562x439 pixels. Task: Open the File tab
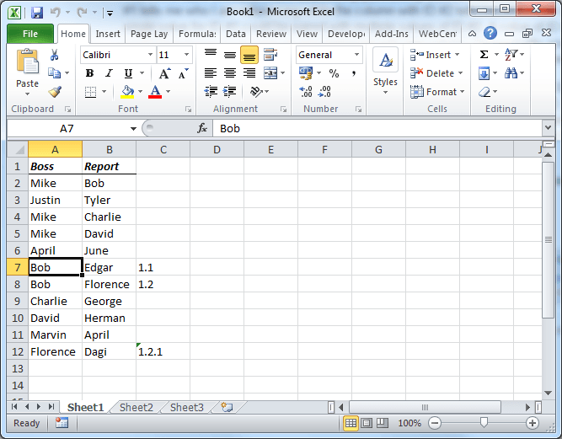tap(30, 34)
